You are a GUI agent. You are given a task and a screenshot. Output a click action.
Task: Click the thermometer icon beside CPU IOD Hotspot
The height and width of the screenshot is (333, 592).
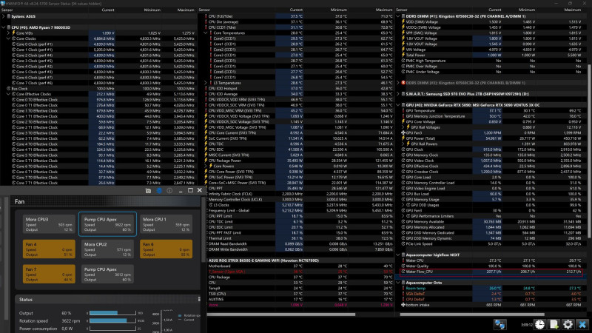tap(206, 88)
